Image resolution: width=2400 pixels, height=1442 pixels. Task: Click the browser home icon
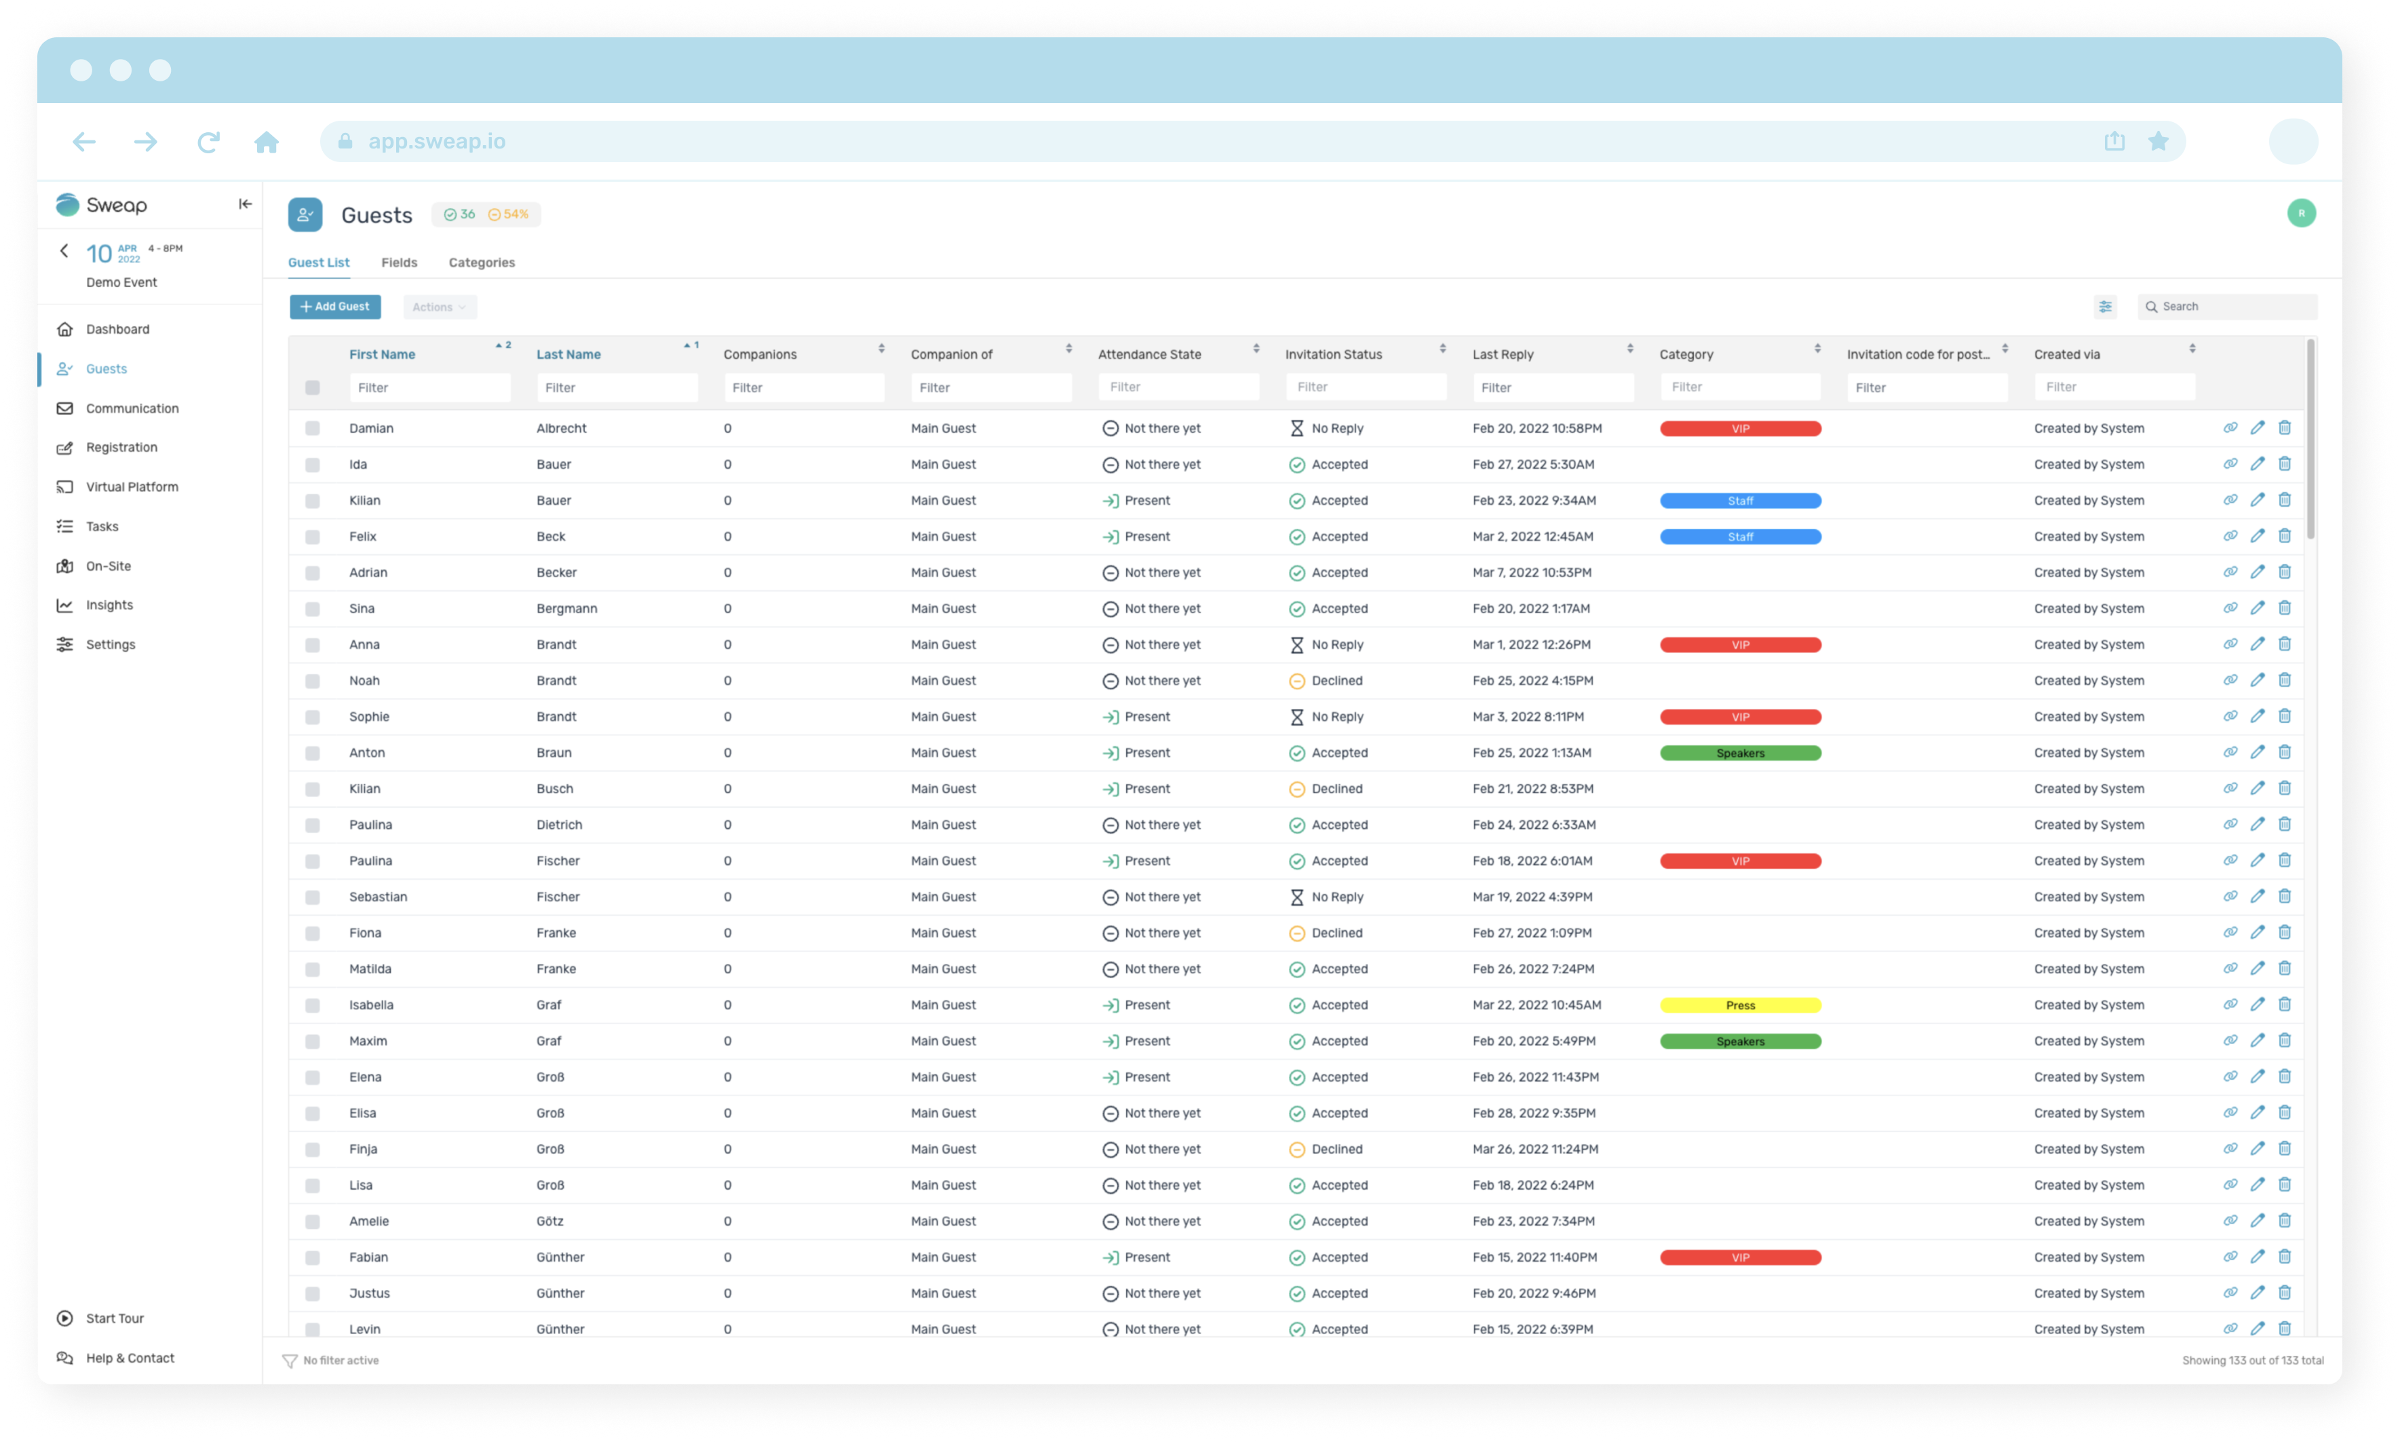[x=266, y=142]
